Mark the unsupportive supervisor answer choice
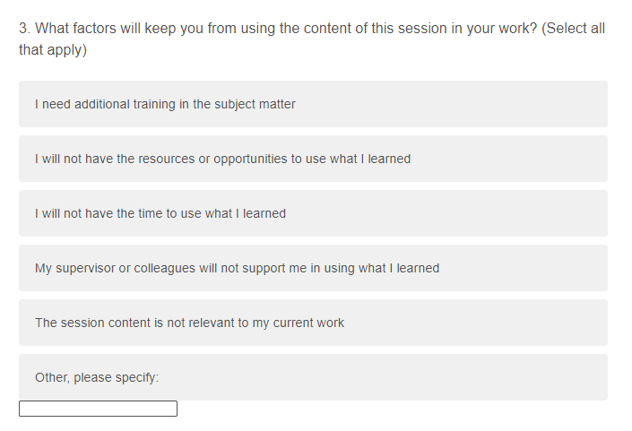632x431 pixels. 313,268
